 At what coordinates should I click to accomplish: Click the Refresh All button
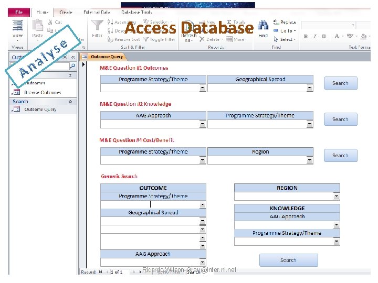tap(189, 32)
